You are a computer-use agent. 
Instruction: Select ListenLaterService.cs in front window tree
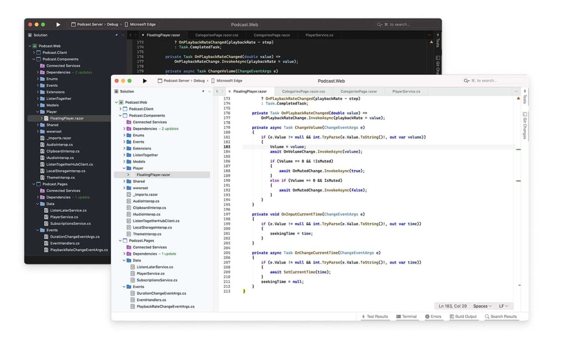tap(155, 267)
